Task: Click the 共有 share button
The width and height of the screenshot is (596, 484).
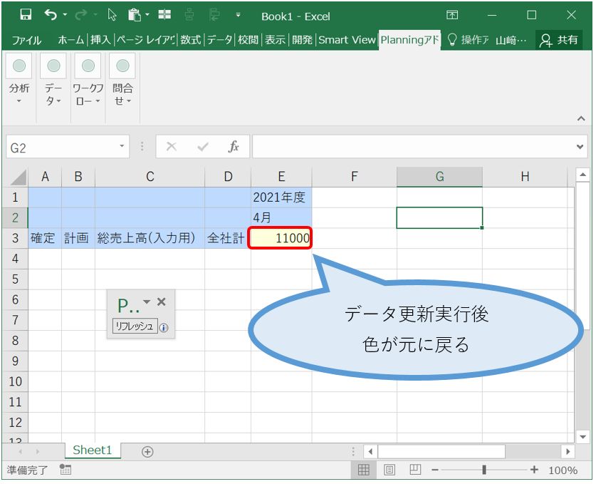Action: [x=559, y=40]
